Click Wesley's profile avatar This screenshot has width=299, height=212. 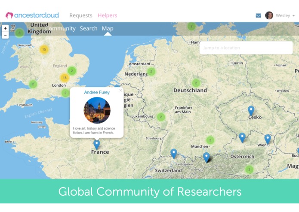tap(269, 15)
